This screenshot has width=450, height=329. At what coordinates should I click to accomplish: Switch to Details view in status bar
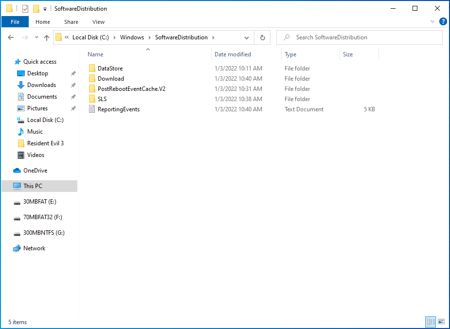click(431, 322)
